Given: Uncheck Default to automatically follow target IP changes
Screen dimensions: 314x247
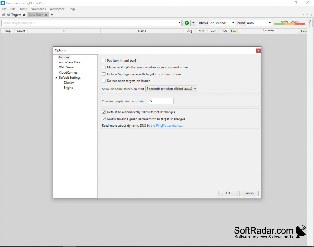Looking at the screenshot, I should (x=104, y=112).
